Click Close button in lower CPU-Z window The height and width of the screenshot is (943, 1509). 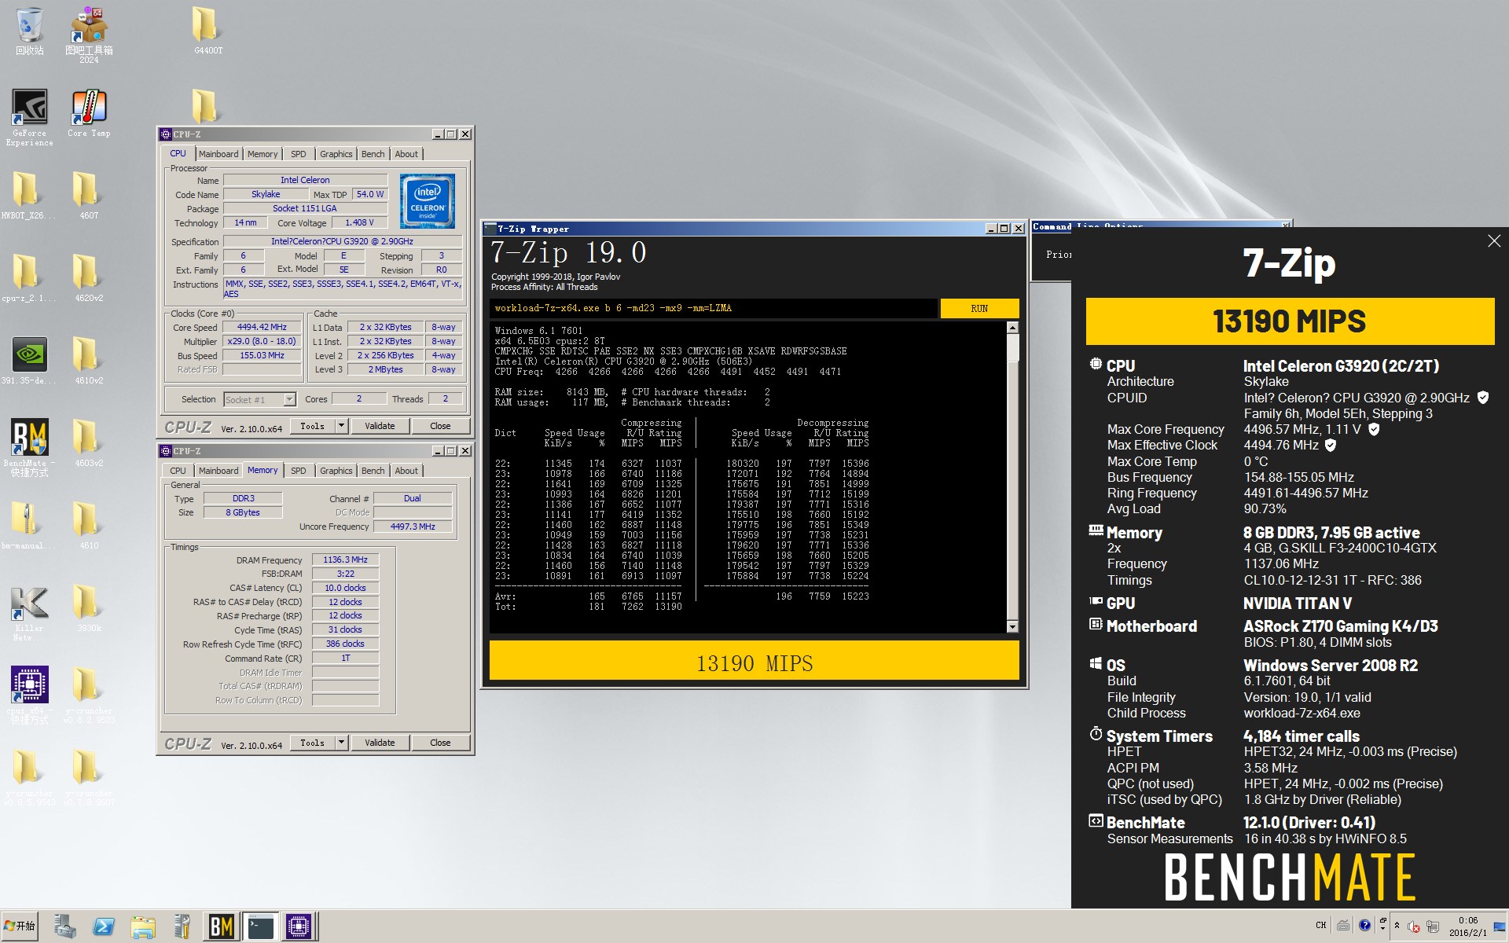(x=440, y=743)
